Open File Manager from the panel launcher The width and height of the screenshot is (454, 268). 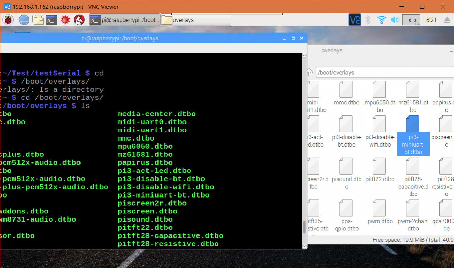(38, 20)
